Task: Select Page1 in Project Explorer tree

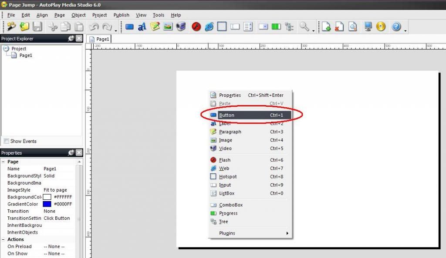Action: [x=26, y=56]
